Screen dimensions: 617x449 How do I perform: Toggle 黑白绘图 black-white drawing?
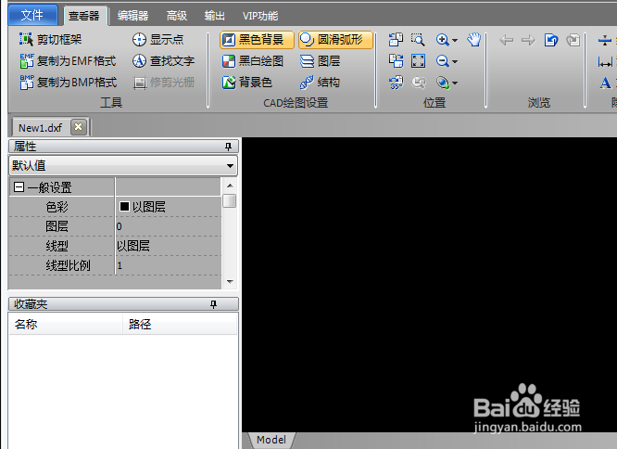tap(253, 61)
